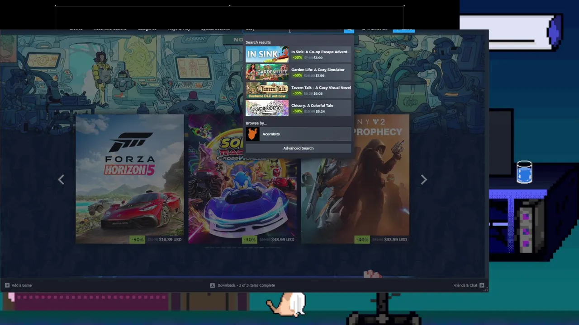579x325 pixels.
Task: Browse by AcornBits developer entry
Action: point(298,134)
